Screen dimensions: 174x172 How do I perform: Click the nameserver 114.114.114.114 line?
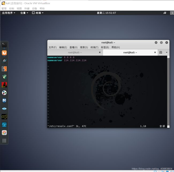(67, 60)
